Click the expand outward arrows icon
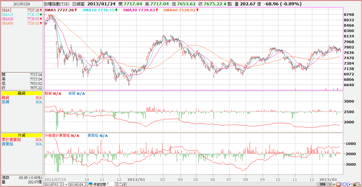 347,184
